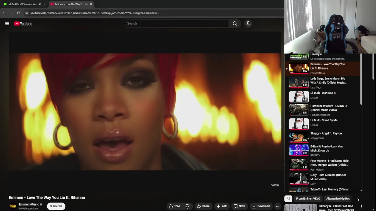Select the All filter chip
Viewport: 376px width, 211px height.
[288, 198]
